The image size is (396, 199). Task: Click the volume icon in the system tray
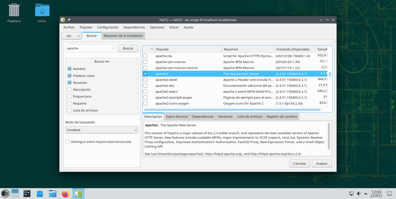coord(358,193)
